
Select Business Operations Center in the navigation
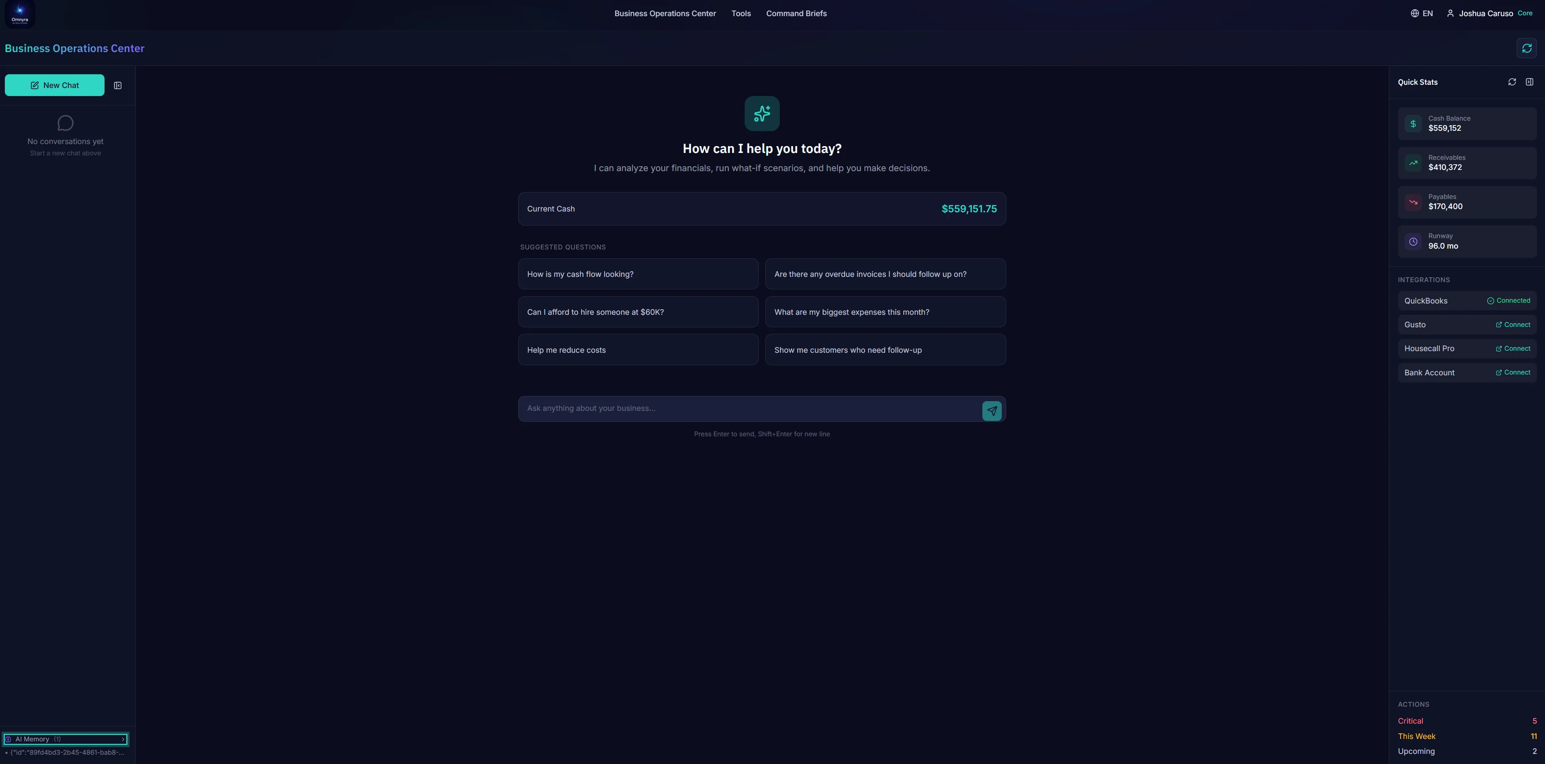(665, 13)
